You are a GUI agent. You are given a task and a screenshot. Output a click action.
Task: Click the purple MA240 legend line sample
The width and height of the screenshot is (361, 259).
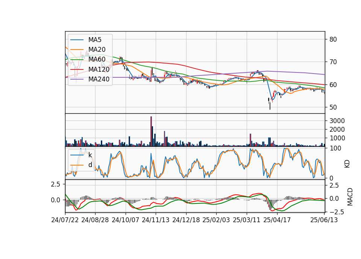pyautogui.click(x=77, y=79)
